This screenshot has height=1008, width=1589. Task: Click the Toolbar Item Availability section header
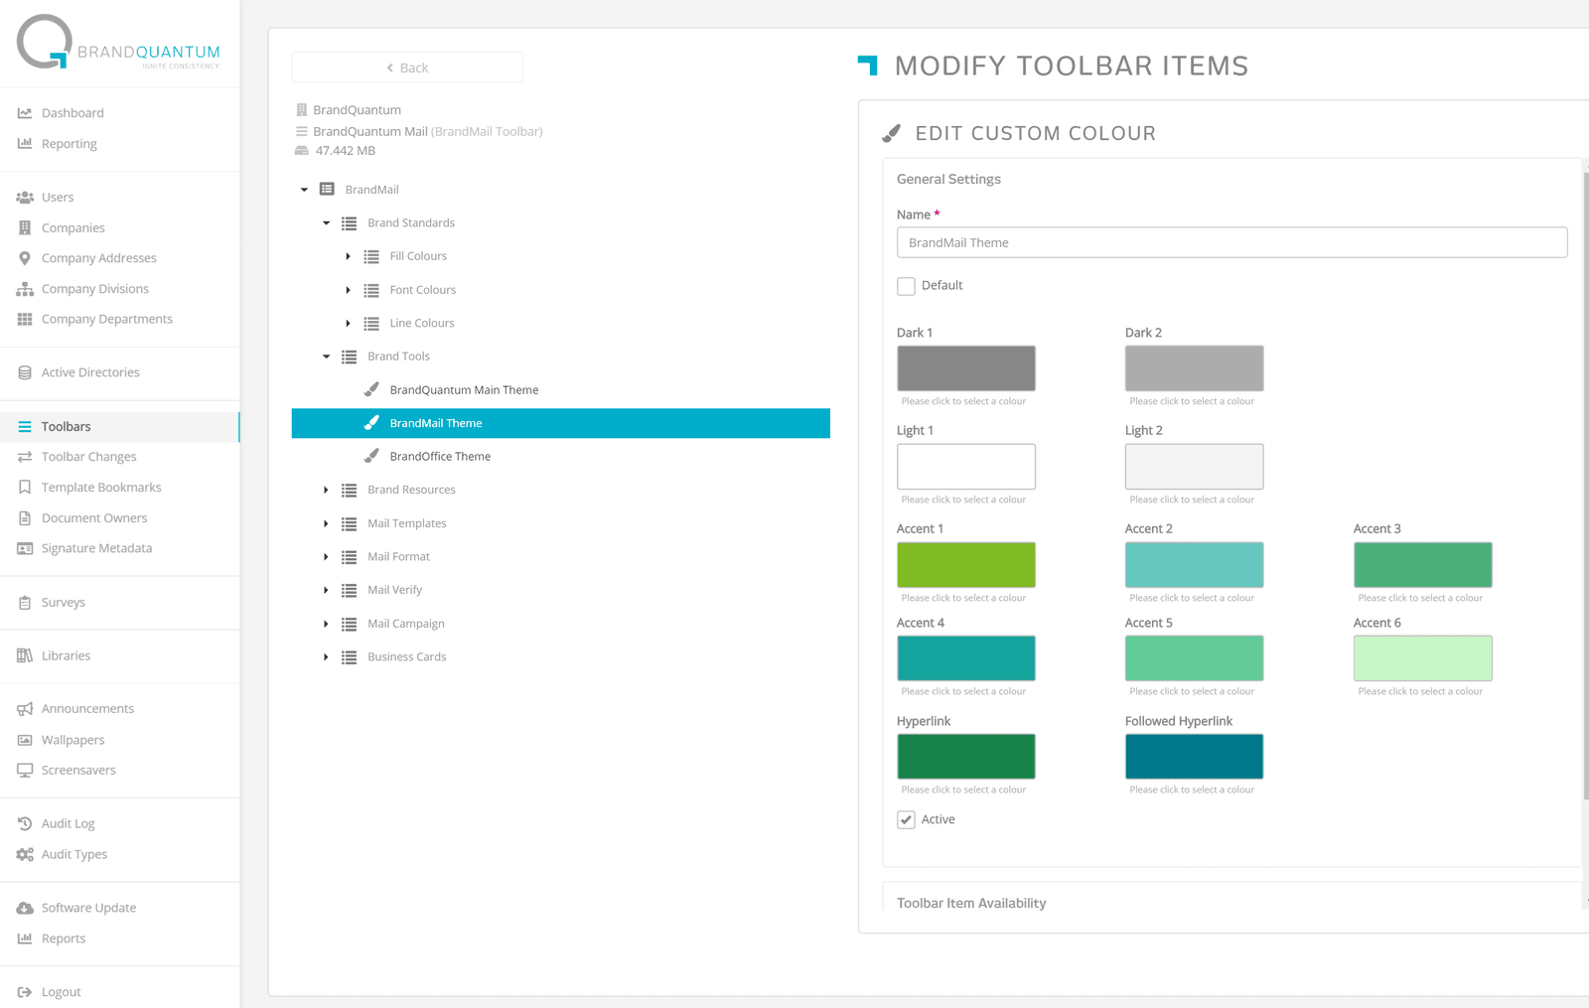click(x=971, y=903)
